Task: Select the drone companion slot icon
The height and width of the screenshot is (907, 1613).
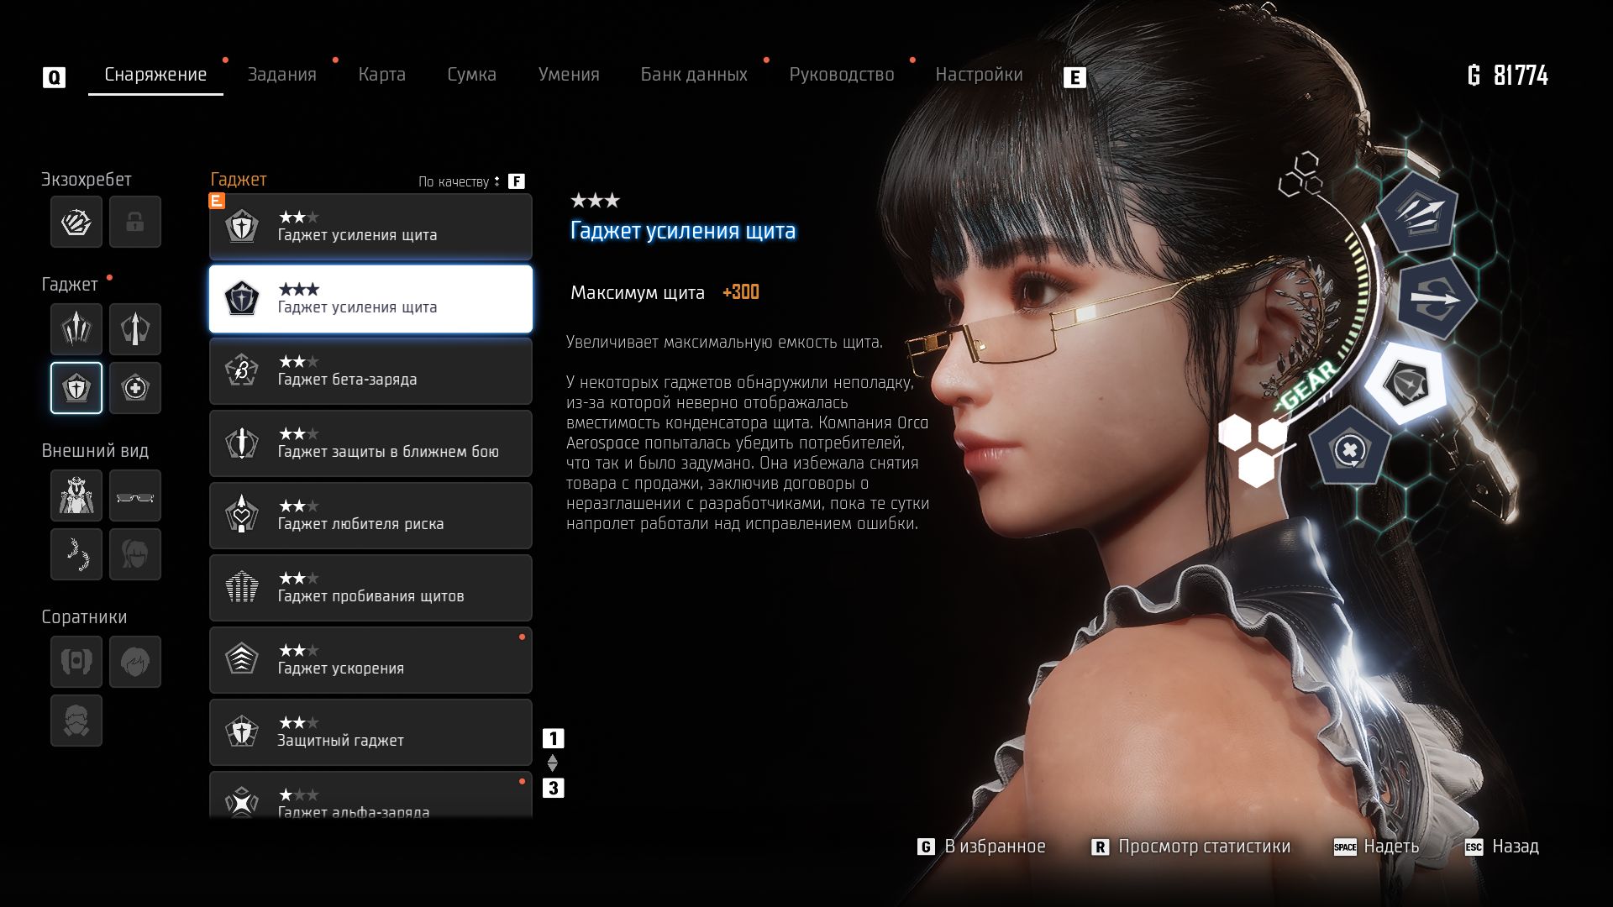Action: [x=76, y=662]
